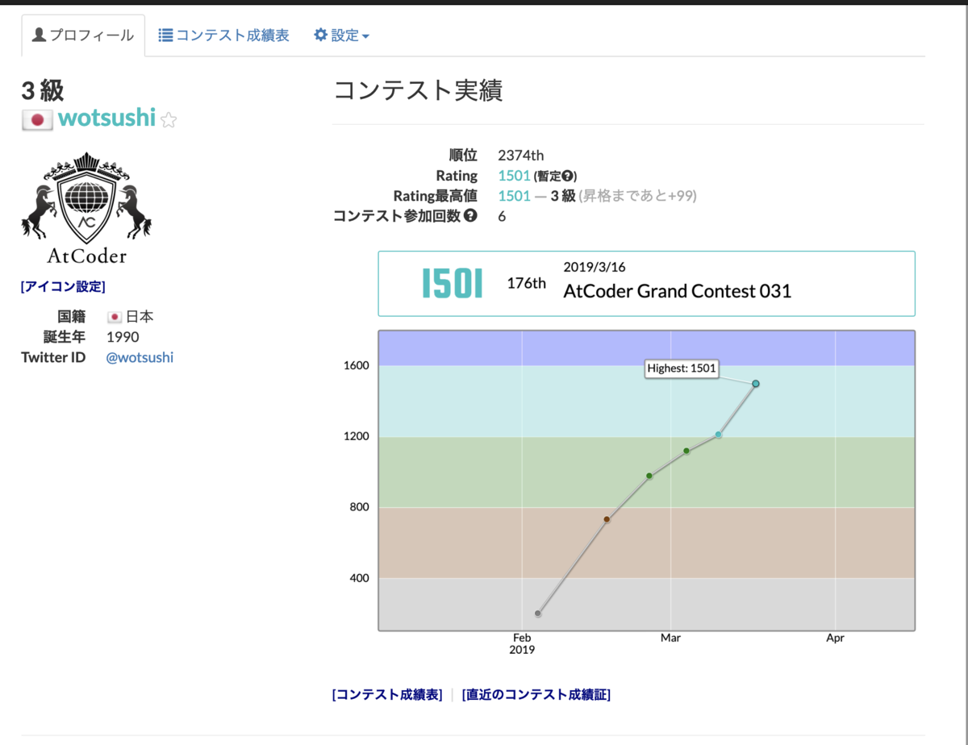Viewport: 968px width, 745px height.
Task: Select the gray first-contest point on graph
Action: (538, 614)
